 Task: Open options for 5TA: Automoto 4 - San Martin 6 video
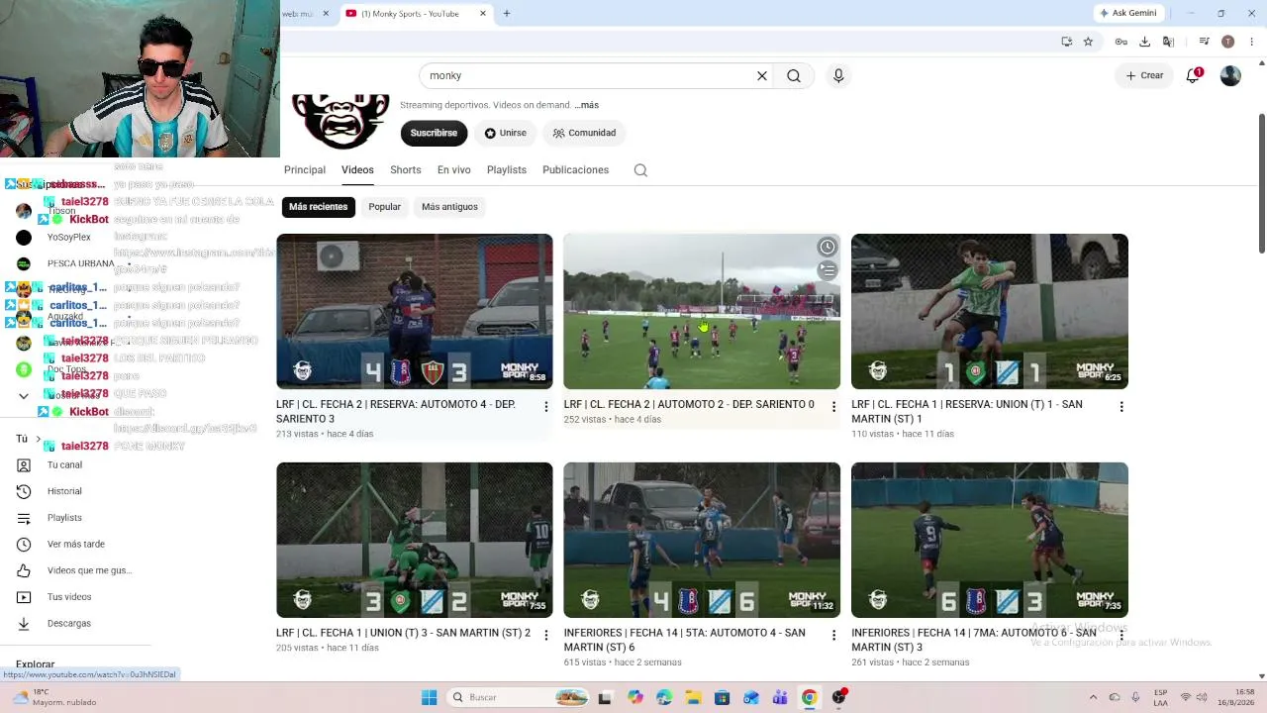833,635
